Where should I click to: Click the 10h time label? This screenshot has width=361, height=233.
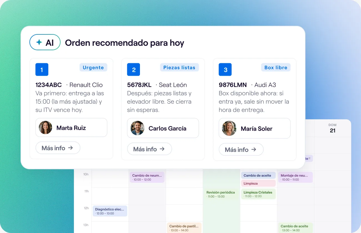point(86,174)
